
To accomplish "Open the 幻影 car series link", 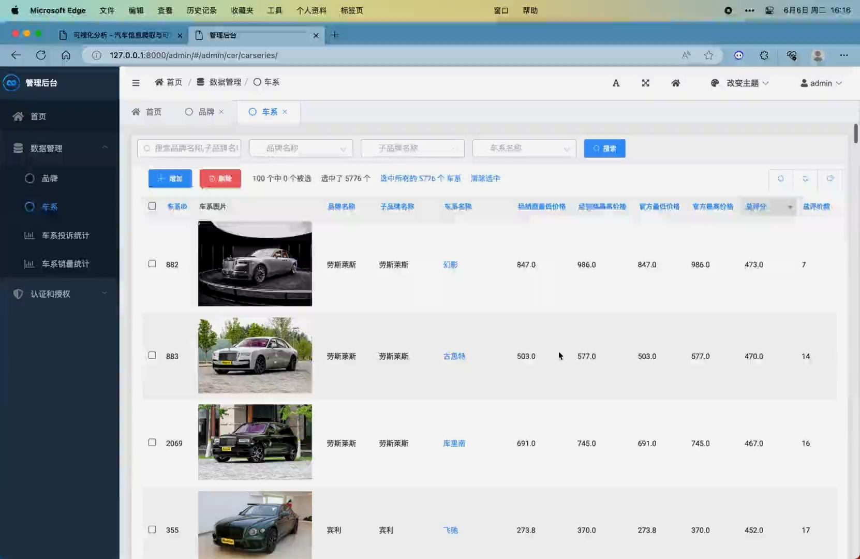I will click(x=451, y=264).
